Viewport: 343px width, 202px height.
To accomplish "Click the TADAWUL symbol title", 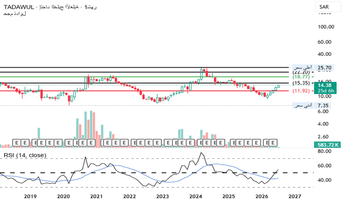I will click(x=19, y=7).
